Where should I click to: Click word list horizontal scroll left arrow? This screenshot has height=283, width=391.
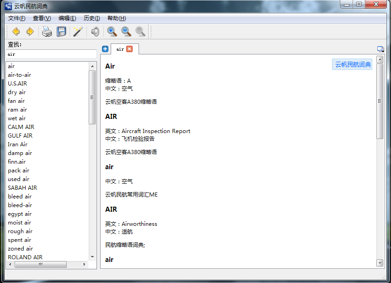[x=10, y=264]
